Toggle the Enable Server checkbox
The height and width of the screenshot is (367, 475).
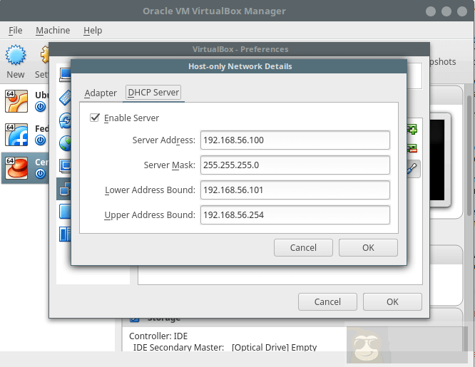coord(95,118)
